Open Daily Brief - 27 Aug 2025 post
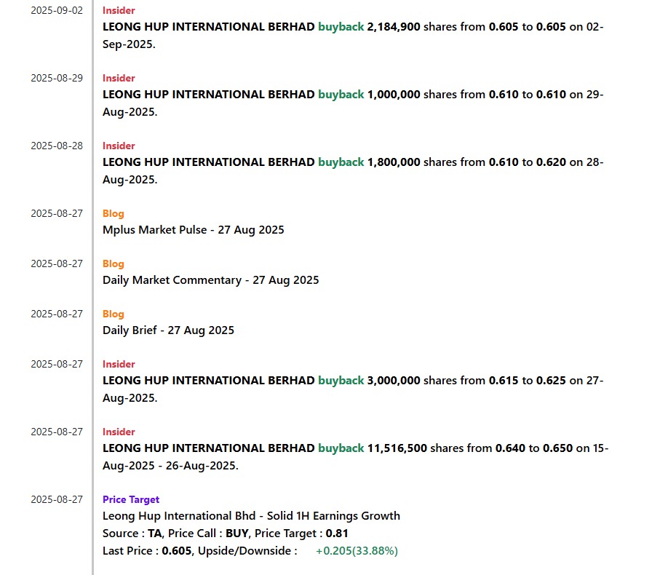The height and width of the screenshot is (575, 660). (x=168, y=330)
